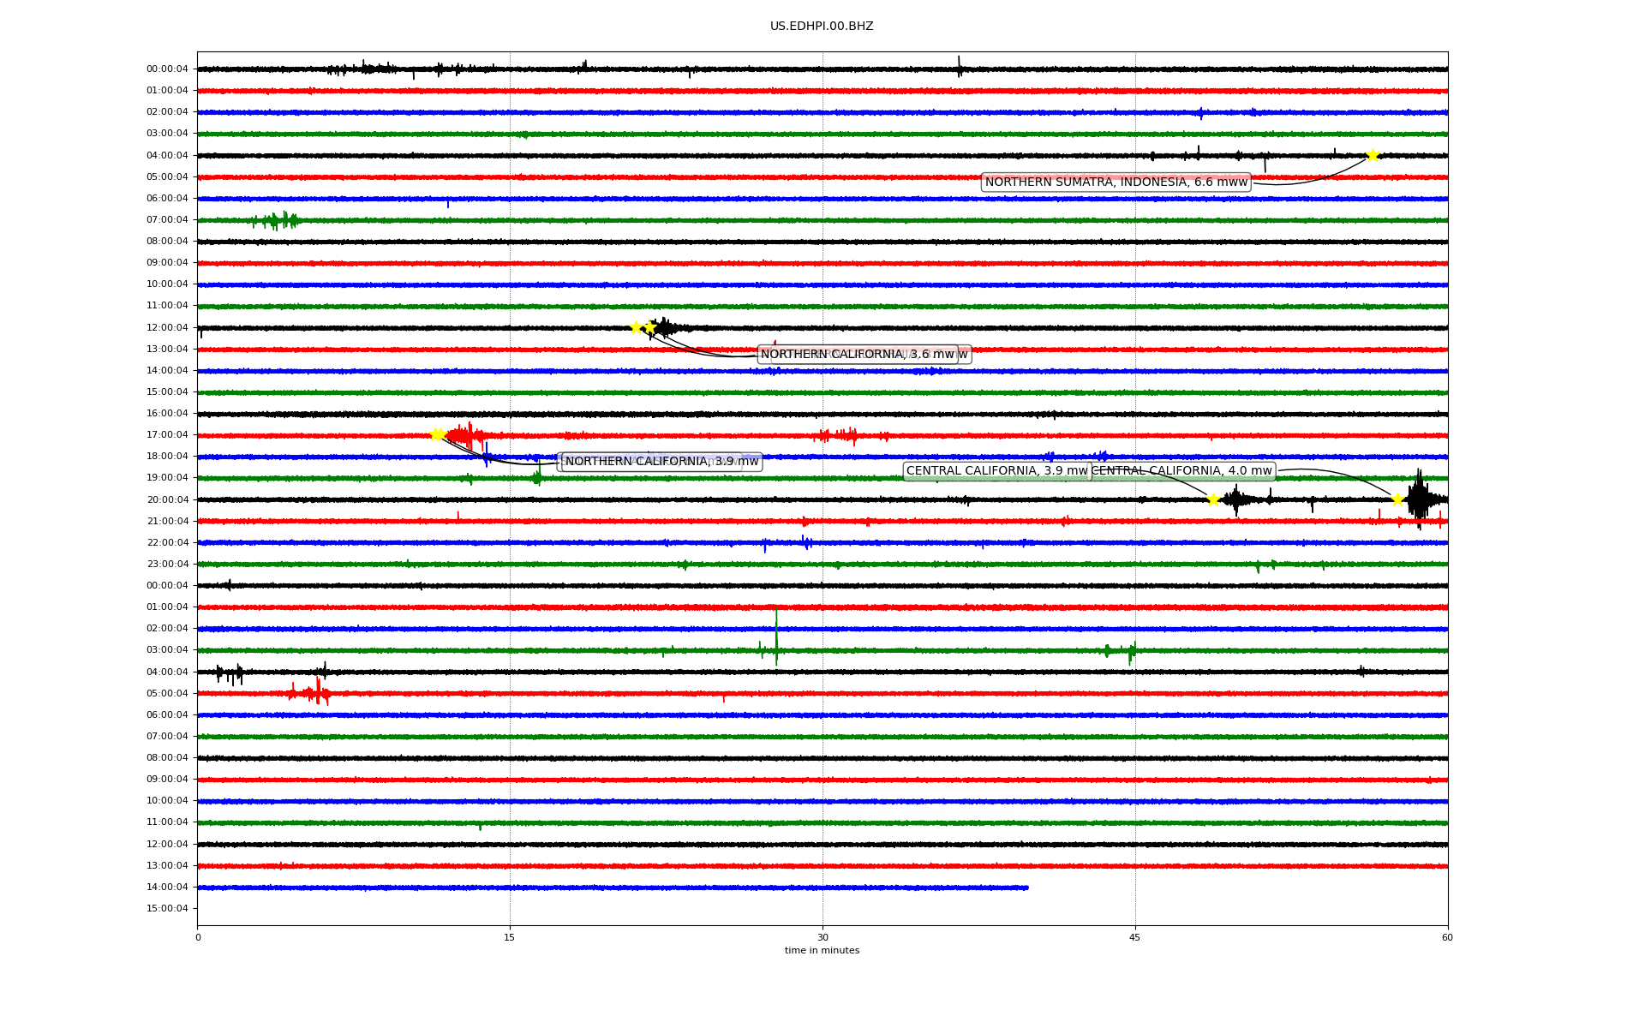The width and height of the screenshot is (1645, 1028).
Task: Click the star for Central California 3.9 event
Action: coord(1213,499)
